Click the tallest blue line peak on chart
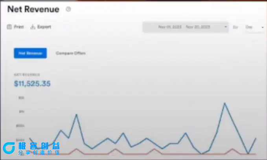 pyautogui.click(x=225, y=103)
